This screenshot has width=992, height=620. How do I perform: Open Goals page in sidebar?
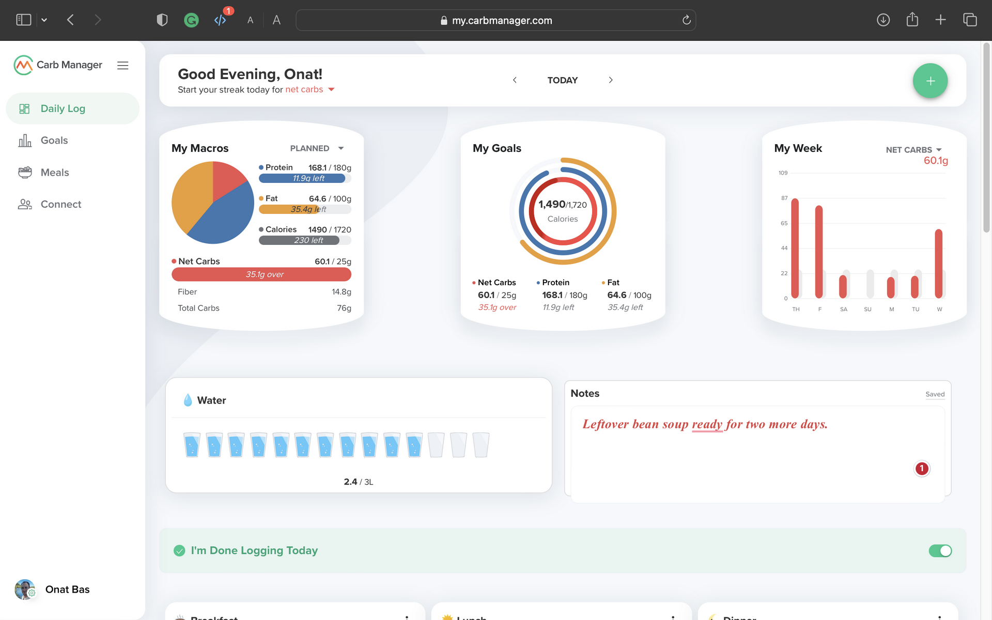coord(72,141)
